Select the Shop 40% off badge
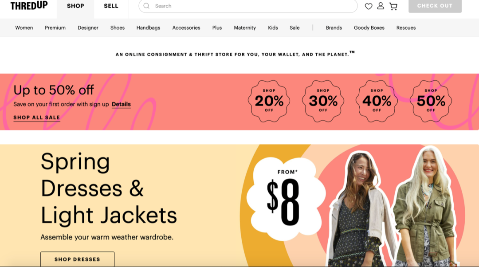The image size is (479, 267). click(x=377, y=101)
